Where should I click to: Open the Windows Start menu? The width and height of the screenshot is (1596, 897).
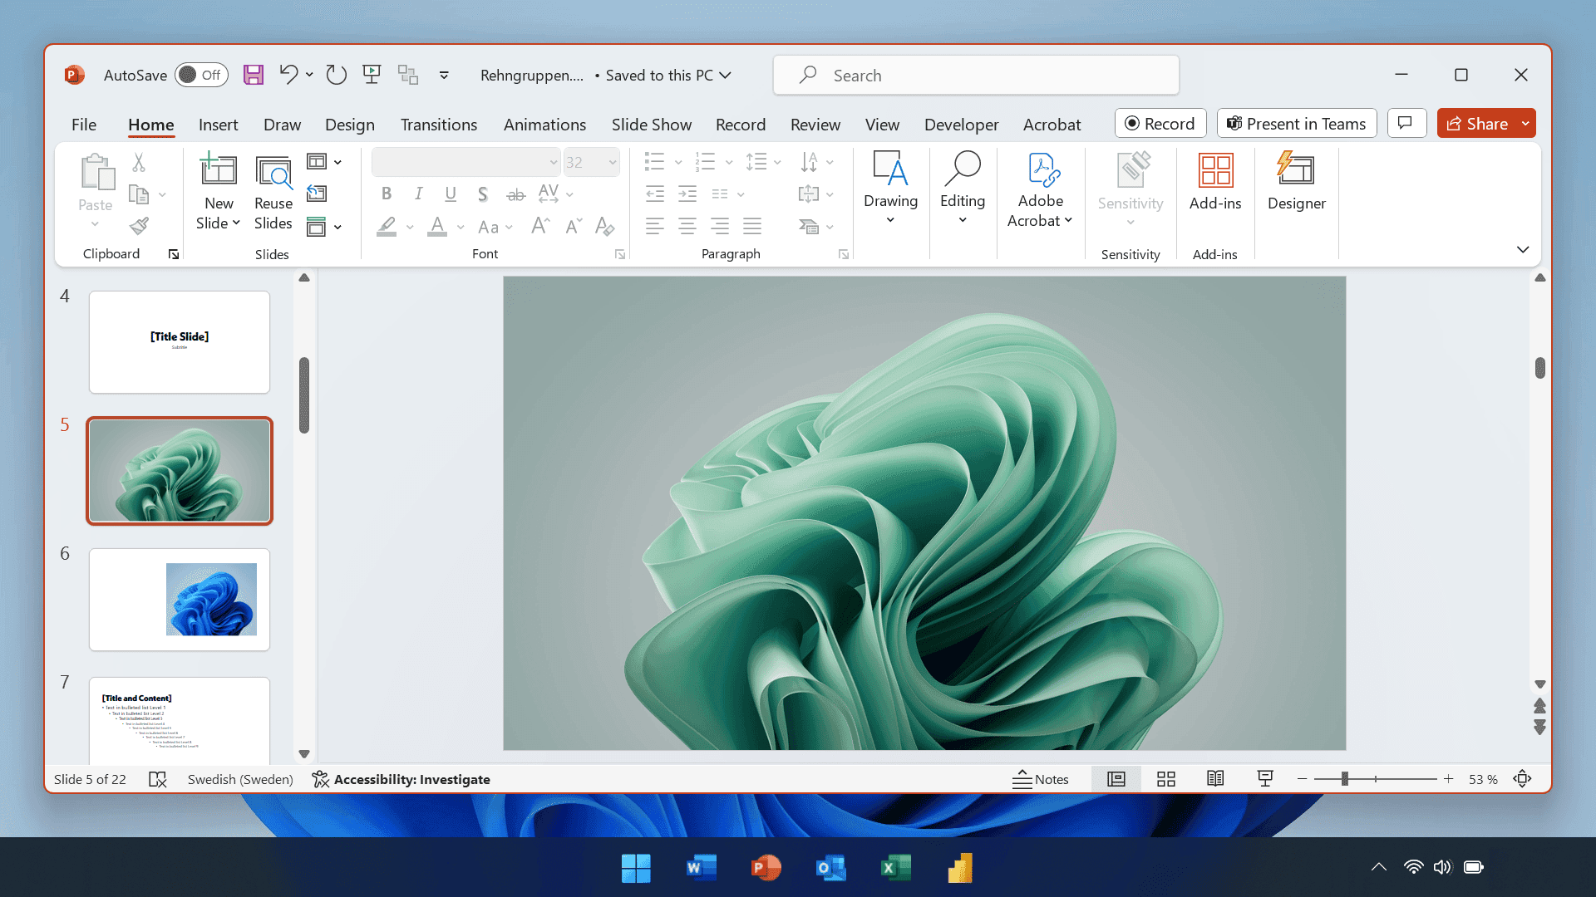click(x=636, y=868)
